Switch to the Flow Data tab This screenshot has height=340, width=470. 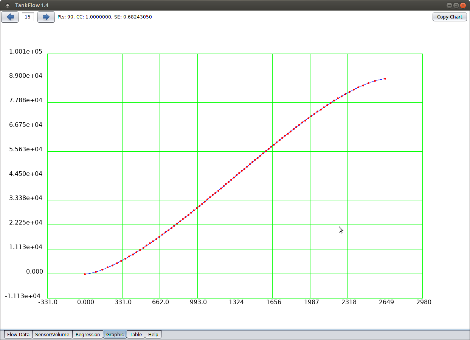18,334
